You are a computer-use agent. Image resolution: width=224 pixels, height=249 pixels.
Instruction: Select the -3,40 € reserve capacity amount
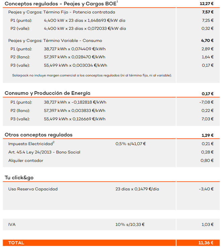click(206, 189)
